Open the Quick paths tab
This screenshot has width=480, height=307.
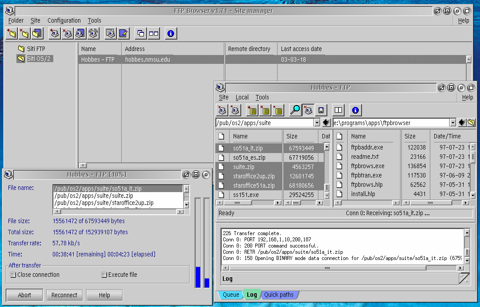(x=278, y=295)
